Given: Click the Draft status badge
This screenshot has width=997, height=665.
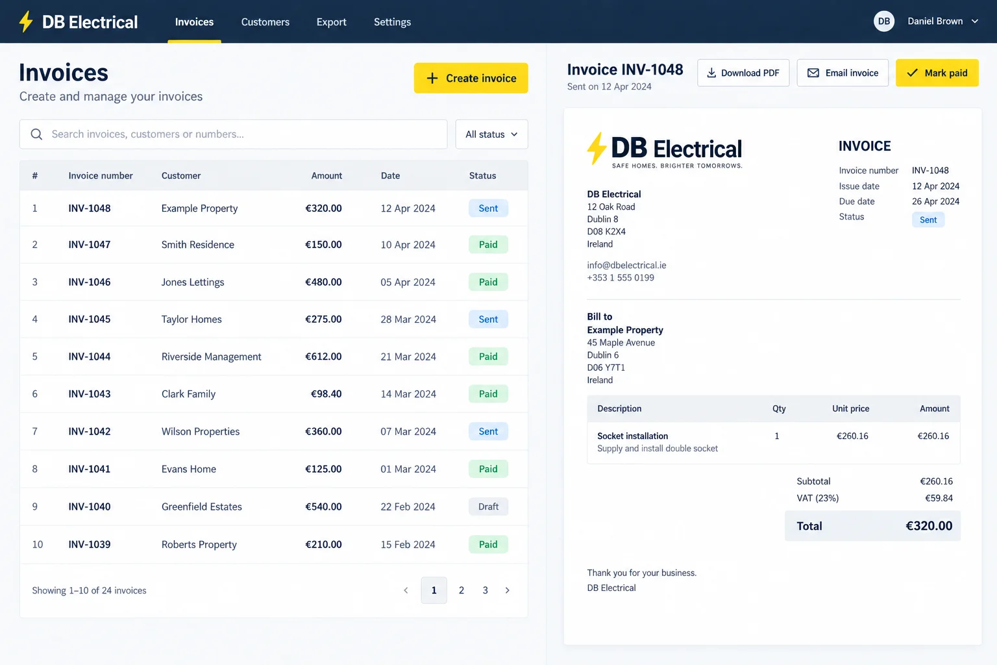Looking at the screenshot, I should pos(488,507).
